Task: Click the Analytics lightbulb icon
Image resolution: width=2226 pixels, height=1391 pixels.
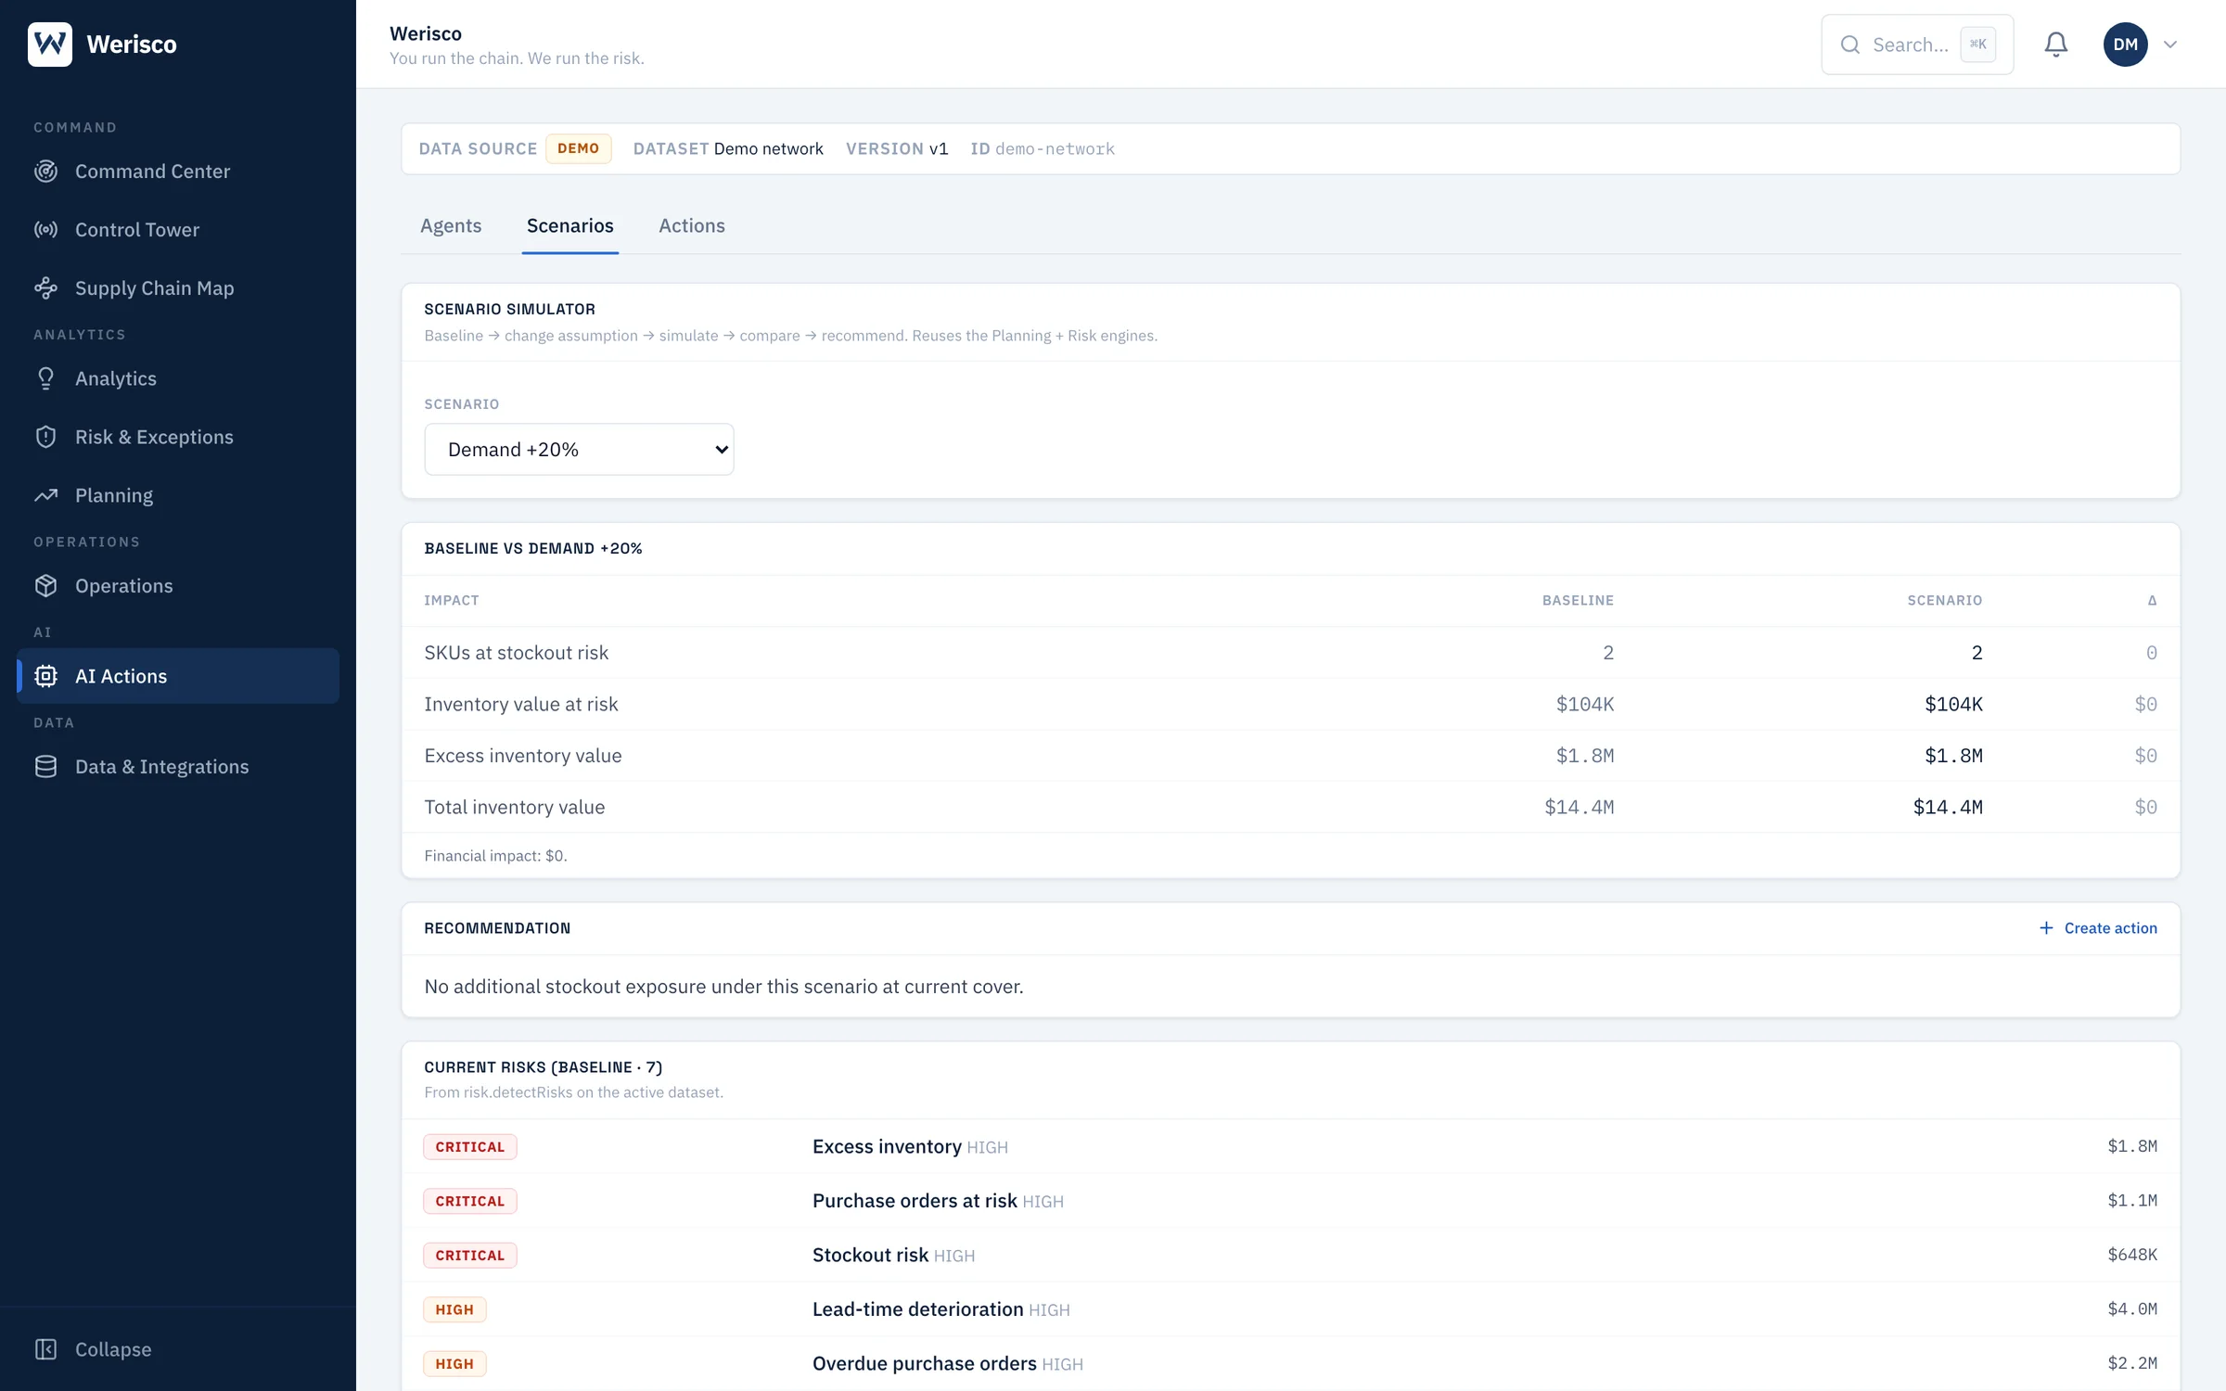Action: [x=45, y=378]
